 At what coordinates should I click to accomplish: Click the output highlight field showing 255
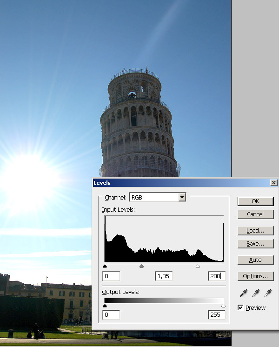click(217, 315)
